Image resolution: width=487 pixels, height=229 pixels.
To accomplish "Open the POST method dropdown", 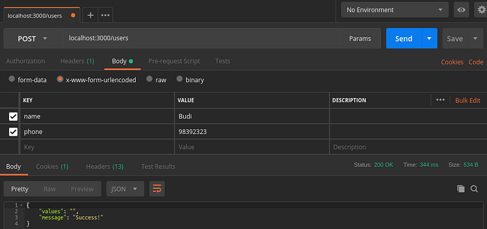I will tap(33, 38).
